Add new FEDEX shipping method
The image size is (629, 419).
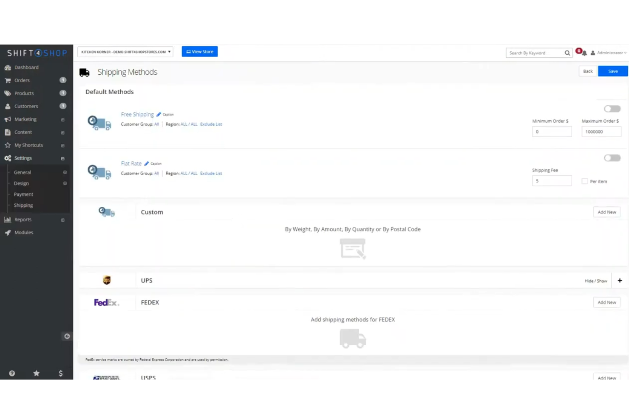pyautogui.click(x=606, y=303)
